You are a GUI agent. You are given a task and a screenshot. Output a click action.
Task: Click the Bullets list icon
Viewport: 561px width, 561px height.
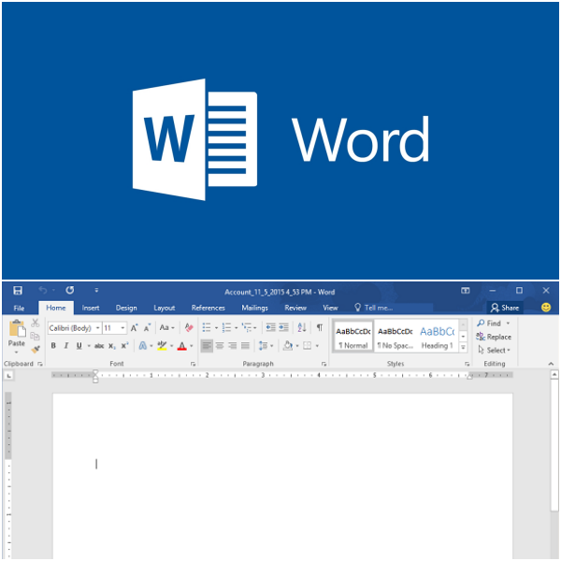tap(207, 327)
